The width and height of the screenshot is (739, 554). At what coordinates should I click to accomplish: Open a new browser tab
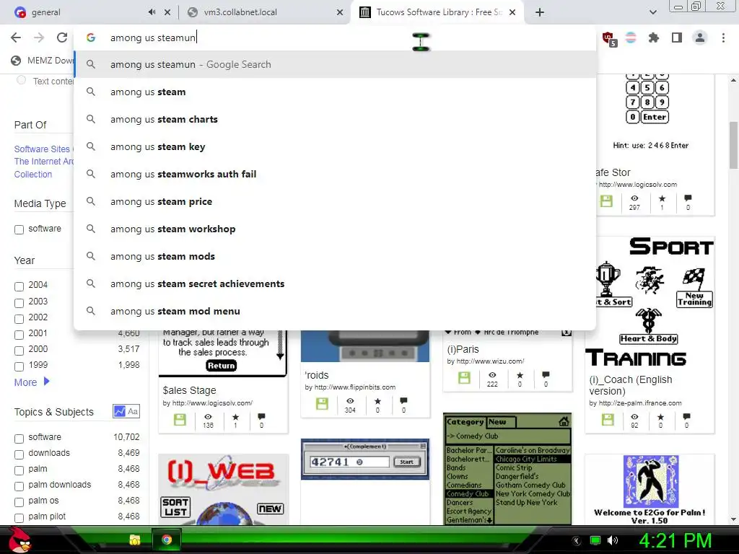point(540,12)
